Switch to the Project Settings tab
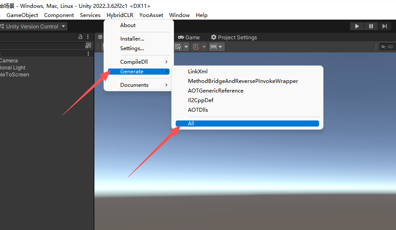This screenshot has height=230, width=396. pos(234,38)
